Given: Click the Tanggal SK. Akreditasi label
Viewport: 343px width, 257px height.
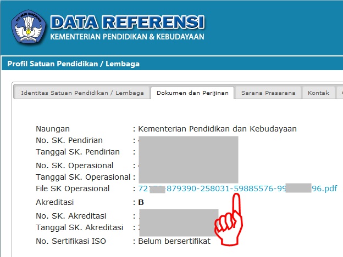Looking at the screenshot, I should tap(79, 227).
